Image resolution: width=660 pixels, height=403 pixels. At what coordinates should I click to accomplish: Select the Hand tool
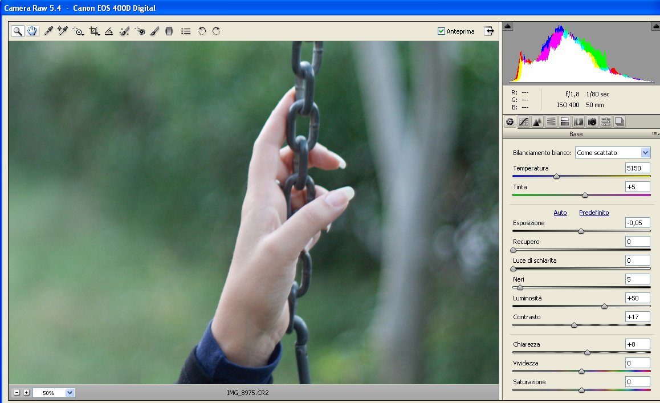click(x=32, y=31)
